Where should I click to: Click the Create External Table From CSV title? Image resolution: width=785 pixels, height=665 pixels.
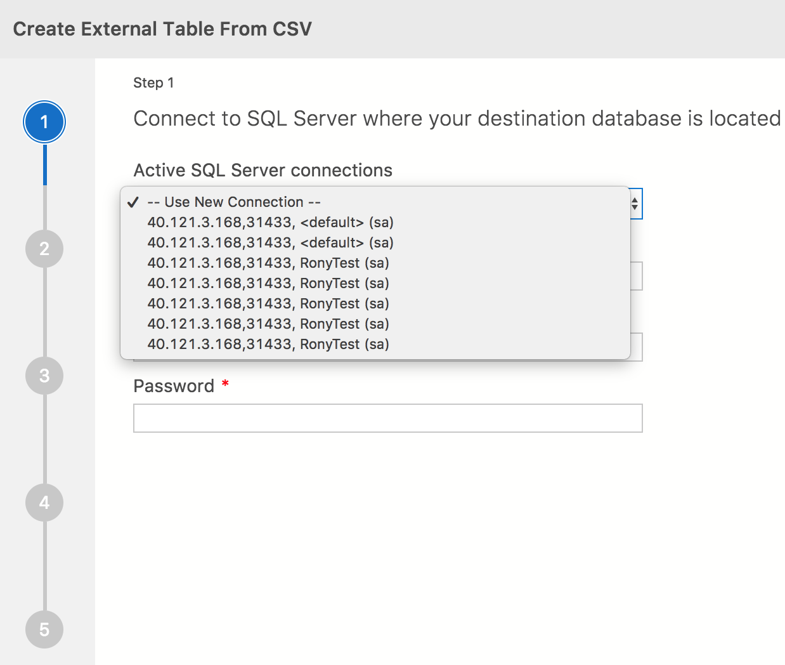[162, 29]
